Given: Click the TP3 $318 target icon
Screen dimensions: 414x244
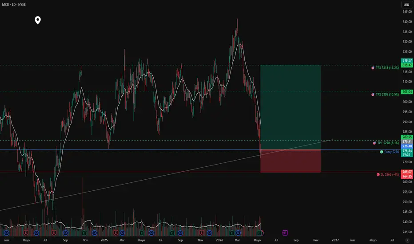Looking at the screenshot, I should coord(373,68).
